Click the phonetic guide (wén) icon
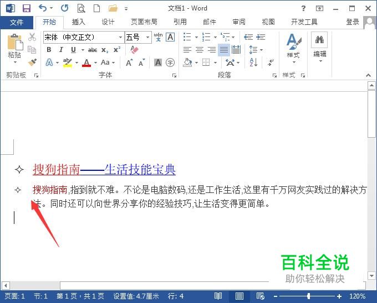377x303 pixels. 158,37
